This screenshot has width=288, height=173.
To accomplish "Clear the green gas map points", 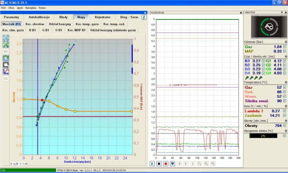I will [x=6, y=45].
